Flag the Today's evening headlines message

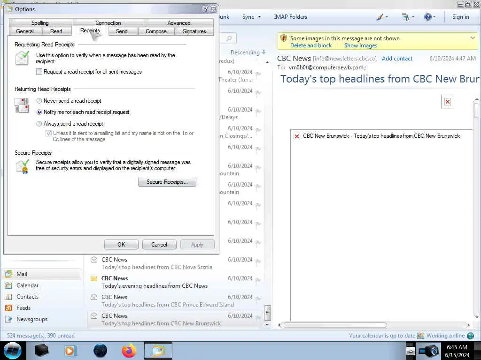click(258, 280)
